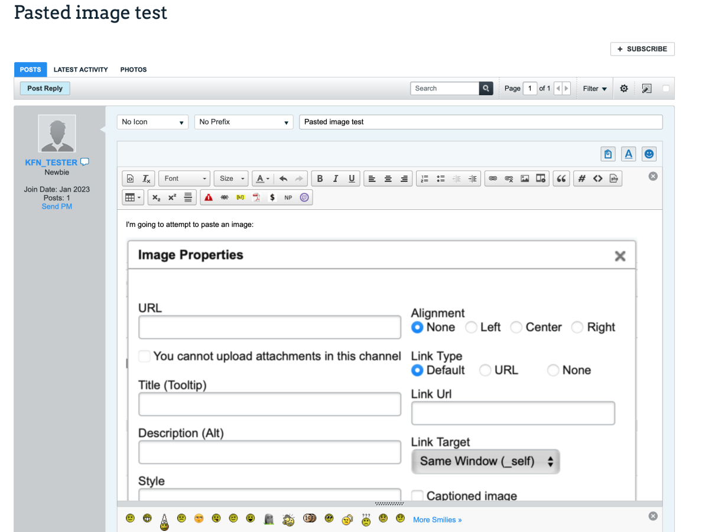Apply strikethrough formatting
Screen dimensions: 705x532
coord(225,197)
